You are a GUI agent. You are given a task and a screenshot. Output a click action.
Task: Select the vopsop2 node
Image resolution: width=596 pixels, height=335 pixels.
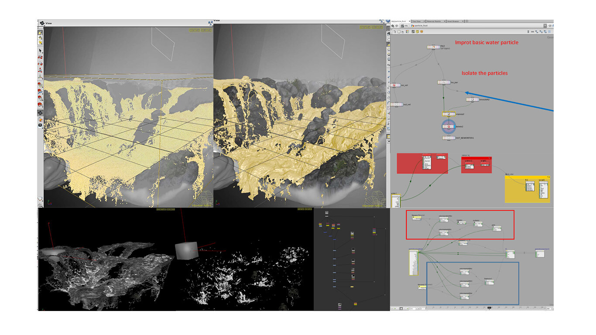click(x=449, y=114)
